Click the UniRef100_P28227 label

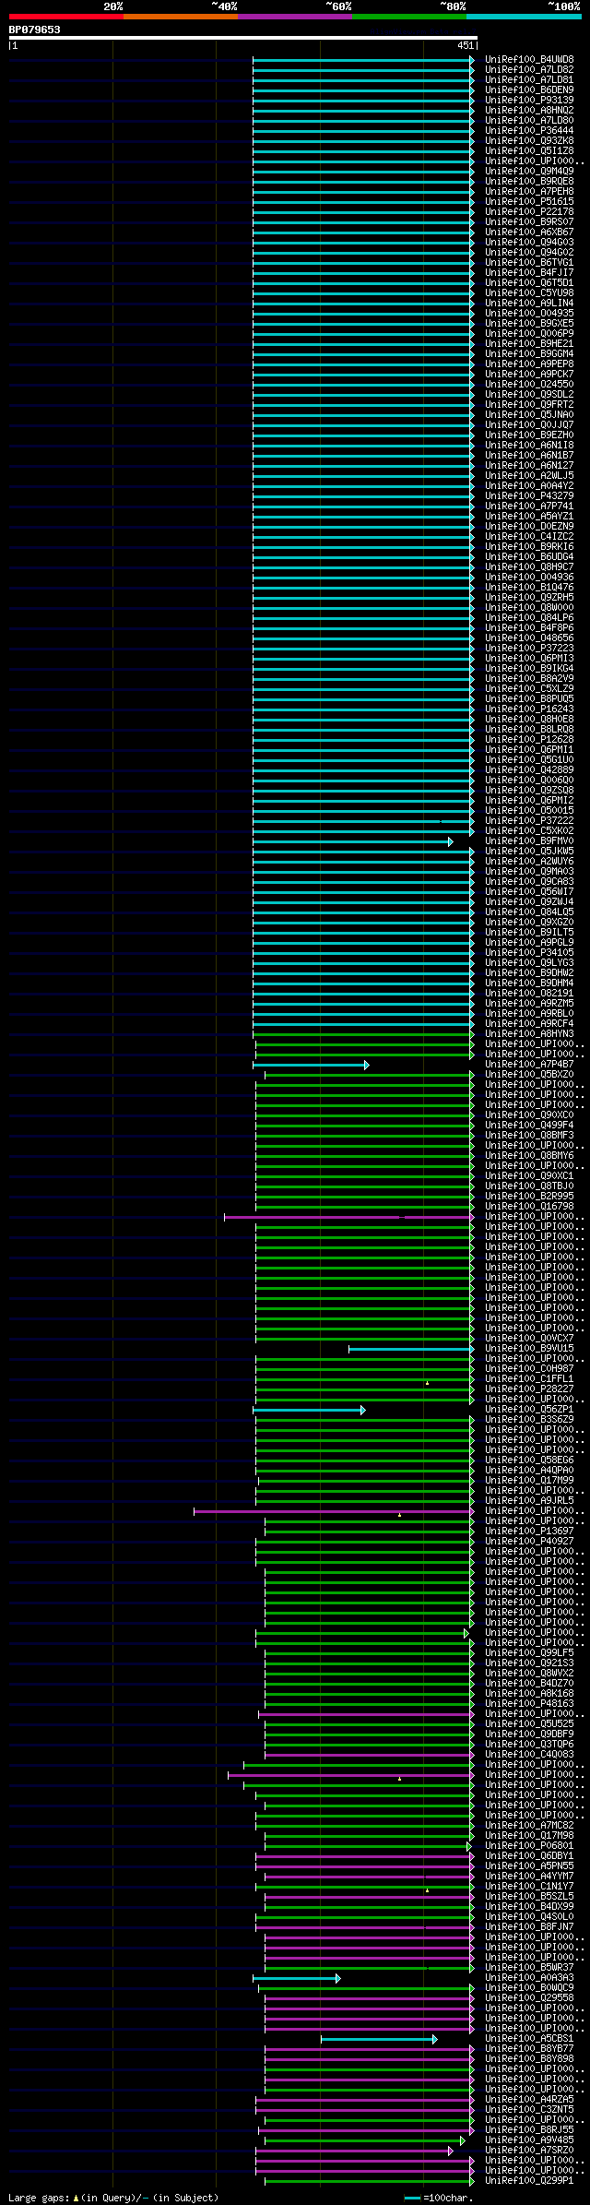[x=529, y=1389]
